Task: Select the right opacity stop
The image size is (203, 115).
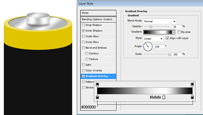Action: click(x=192, y=85)
